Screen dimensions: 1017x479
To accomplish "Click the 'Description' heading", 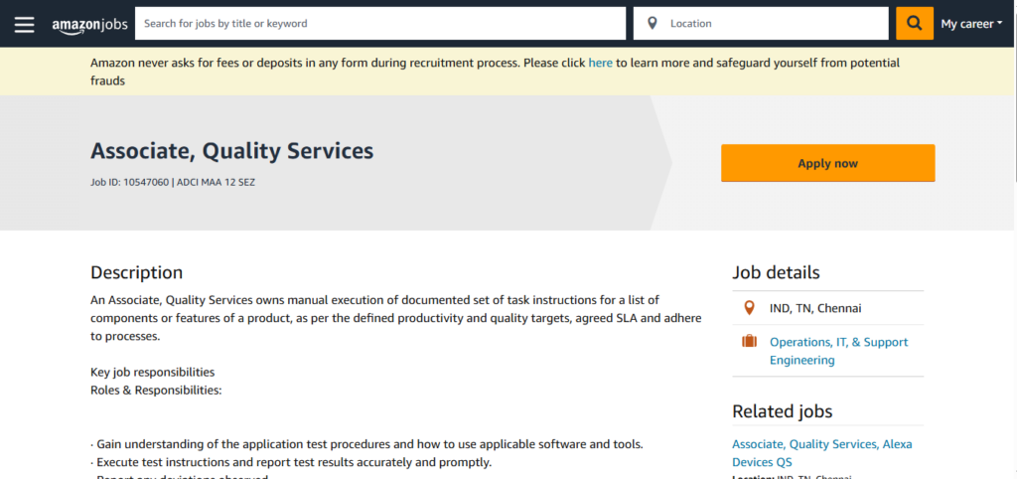I will [137, 272].
